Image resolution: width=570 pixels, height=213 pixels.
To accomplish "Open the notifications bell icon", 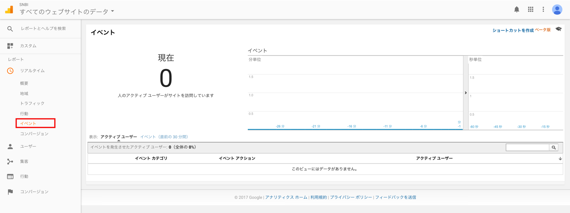I will coord(517,9).
